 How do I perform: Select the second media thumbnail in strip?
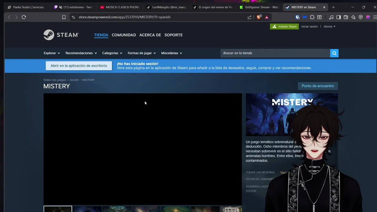[x=87, y=209]
